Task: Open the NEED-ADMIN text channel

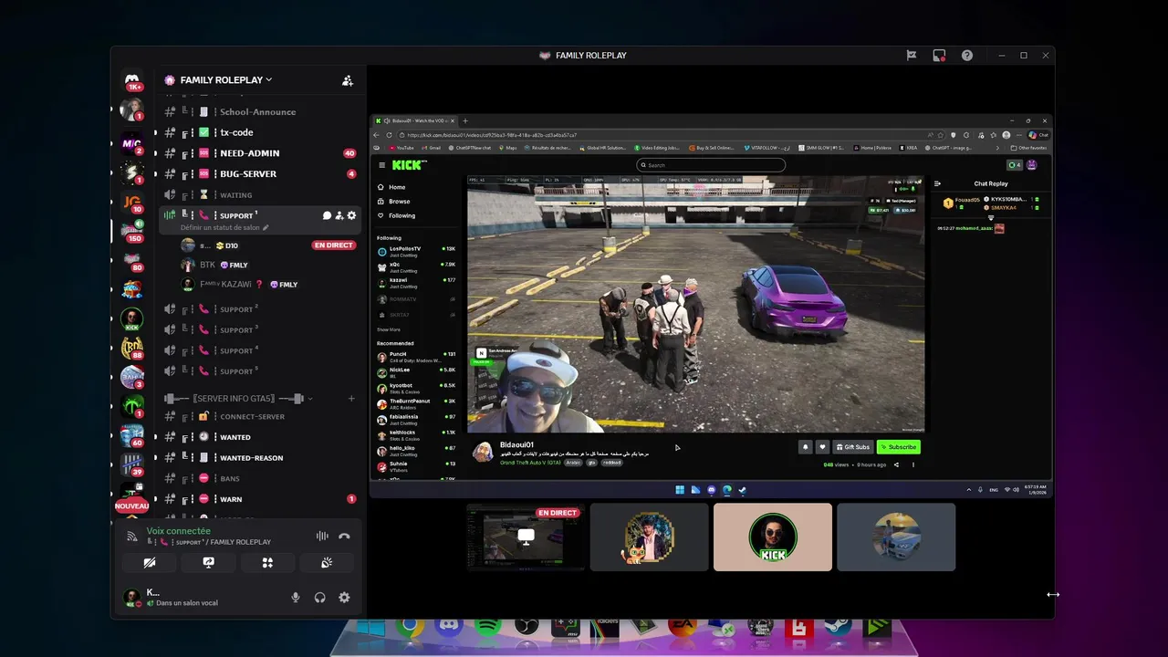Action: click(259, 153)
